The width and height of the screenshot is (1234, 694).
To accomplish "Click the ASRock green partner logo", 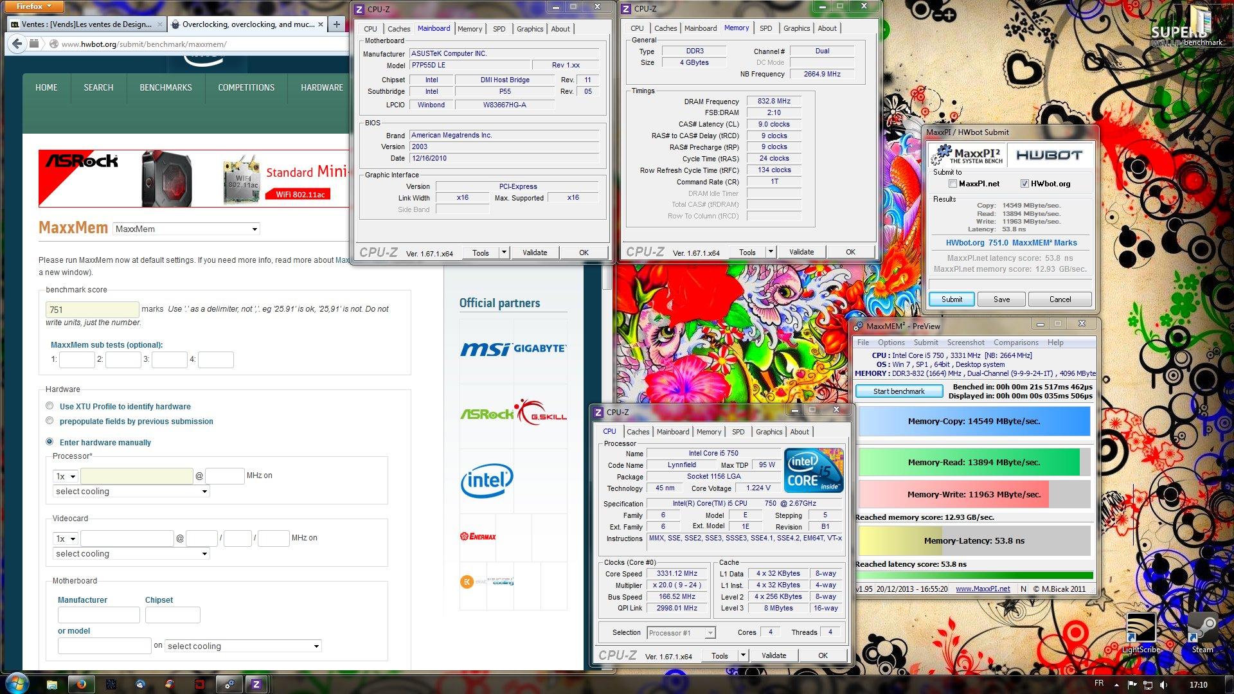I will 487,414.
